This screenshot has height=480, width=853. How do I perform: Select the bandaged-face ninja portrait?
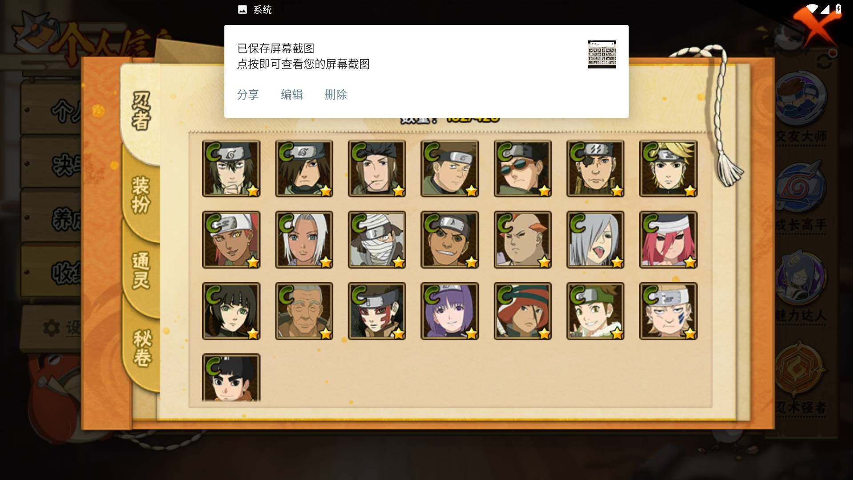377,240
